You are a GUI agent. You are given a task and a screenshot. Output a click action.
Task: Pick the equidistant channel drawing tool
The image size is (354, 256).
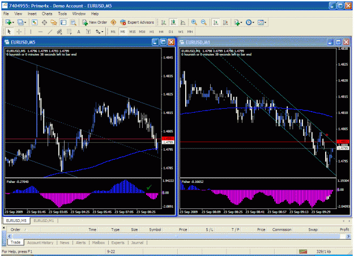[x=59, y=32]
